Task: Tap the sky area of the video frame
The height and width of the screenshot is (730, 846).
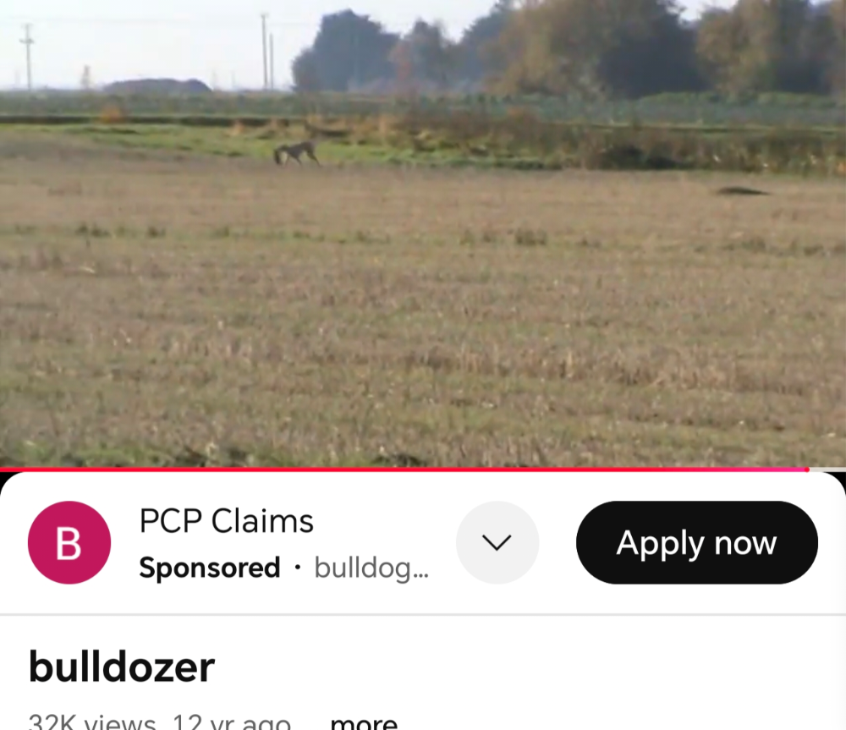Action: [x=151, y=38]
